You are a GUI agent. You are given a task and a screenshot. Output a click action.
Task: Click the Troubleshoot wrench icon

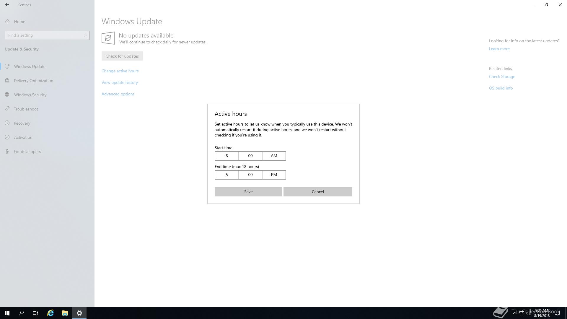click(7, 109)
